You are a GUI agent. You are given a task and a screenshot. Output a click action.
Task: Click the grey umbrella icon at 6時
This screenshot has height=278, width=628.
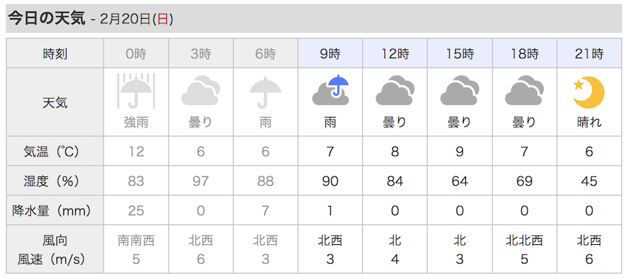(x=266, y=92)
